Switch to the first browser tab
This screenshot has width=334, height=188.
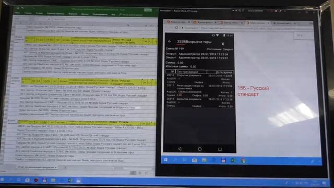tap(178, 22)
